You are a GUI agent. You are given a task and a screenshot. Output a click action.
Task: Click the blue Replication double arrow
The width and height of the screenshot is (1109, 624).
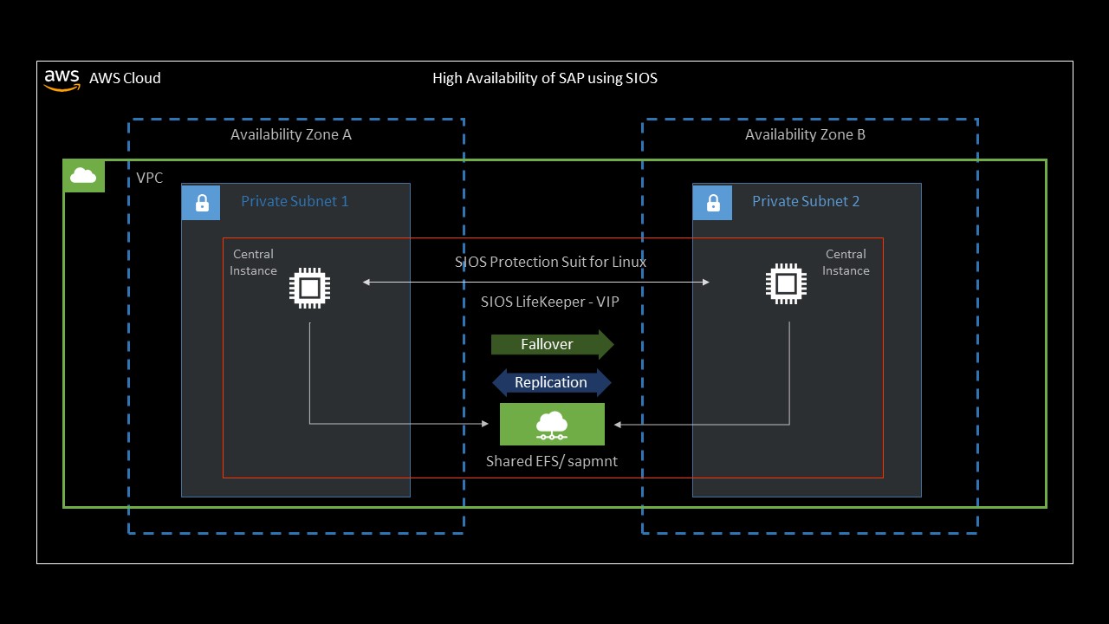[552, 382]
